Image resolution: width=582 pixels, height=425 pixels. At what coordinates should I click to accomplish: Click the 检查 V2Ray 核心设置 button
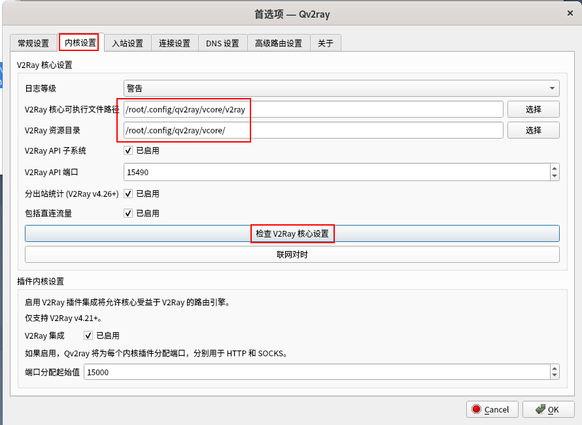[292, 233]
